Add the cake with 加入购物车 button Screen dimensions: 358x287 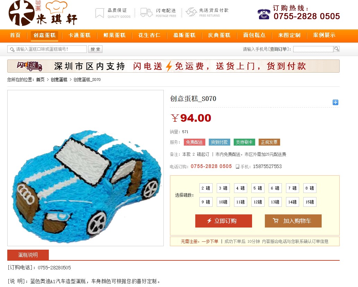tap(293, 221)
